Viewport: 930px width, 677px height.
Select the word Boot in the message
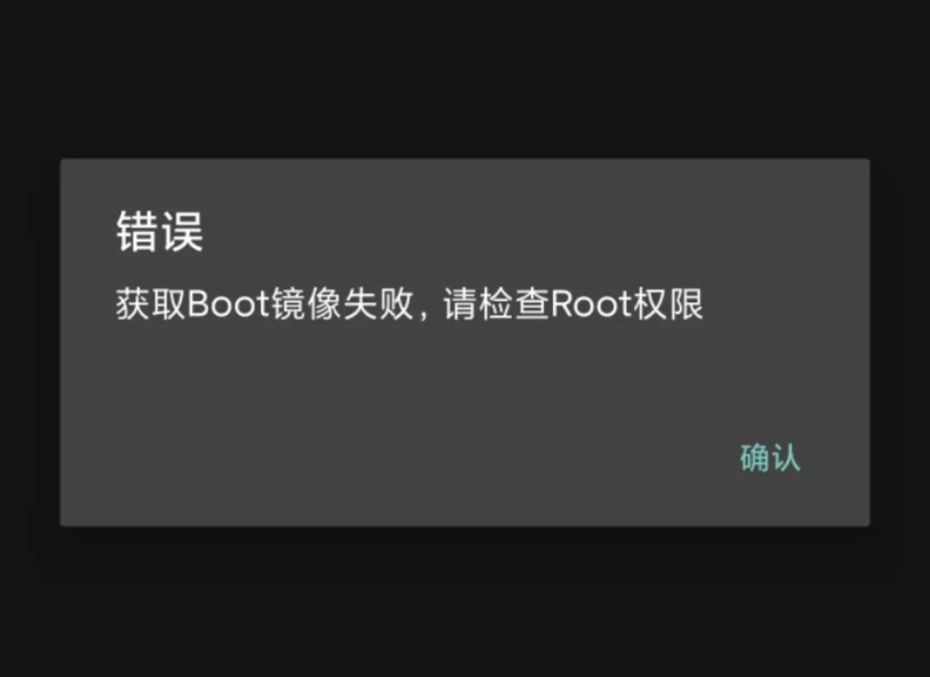[x=229, y=304]
